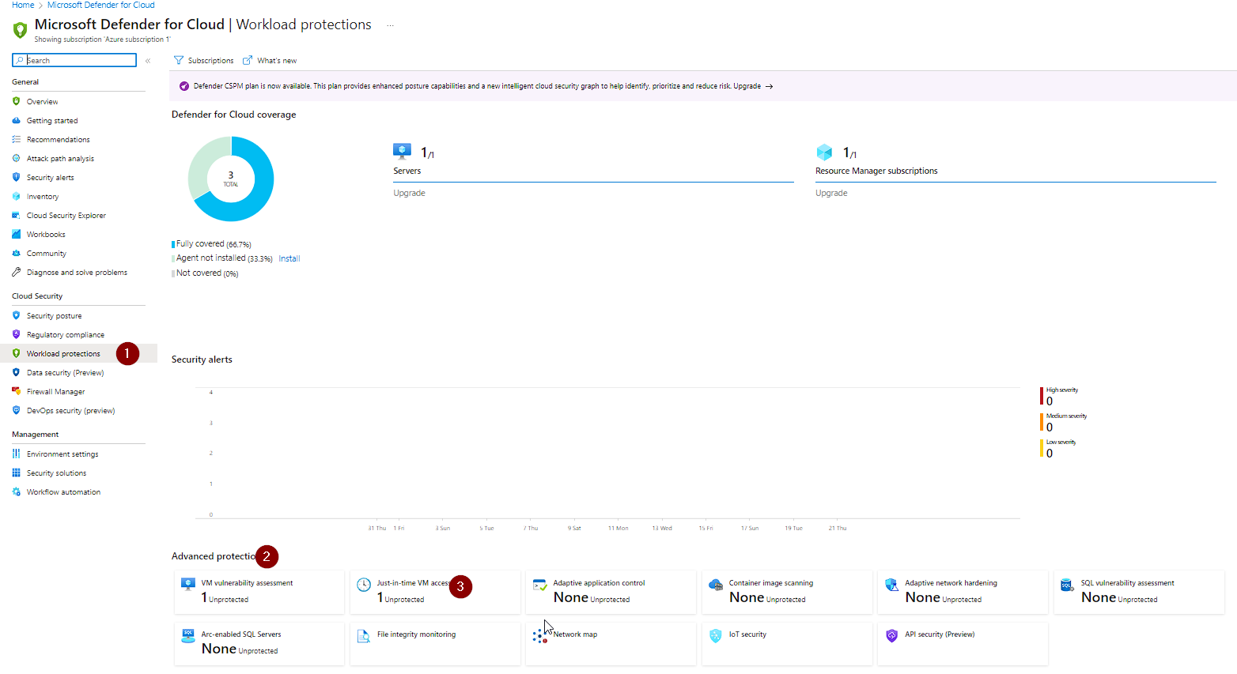Click the API security (Preview) icon
The height and width of the screenshot is (674, 1237).
(891, 635)
